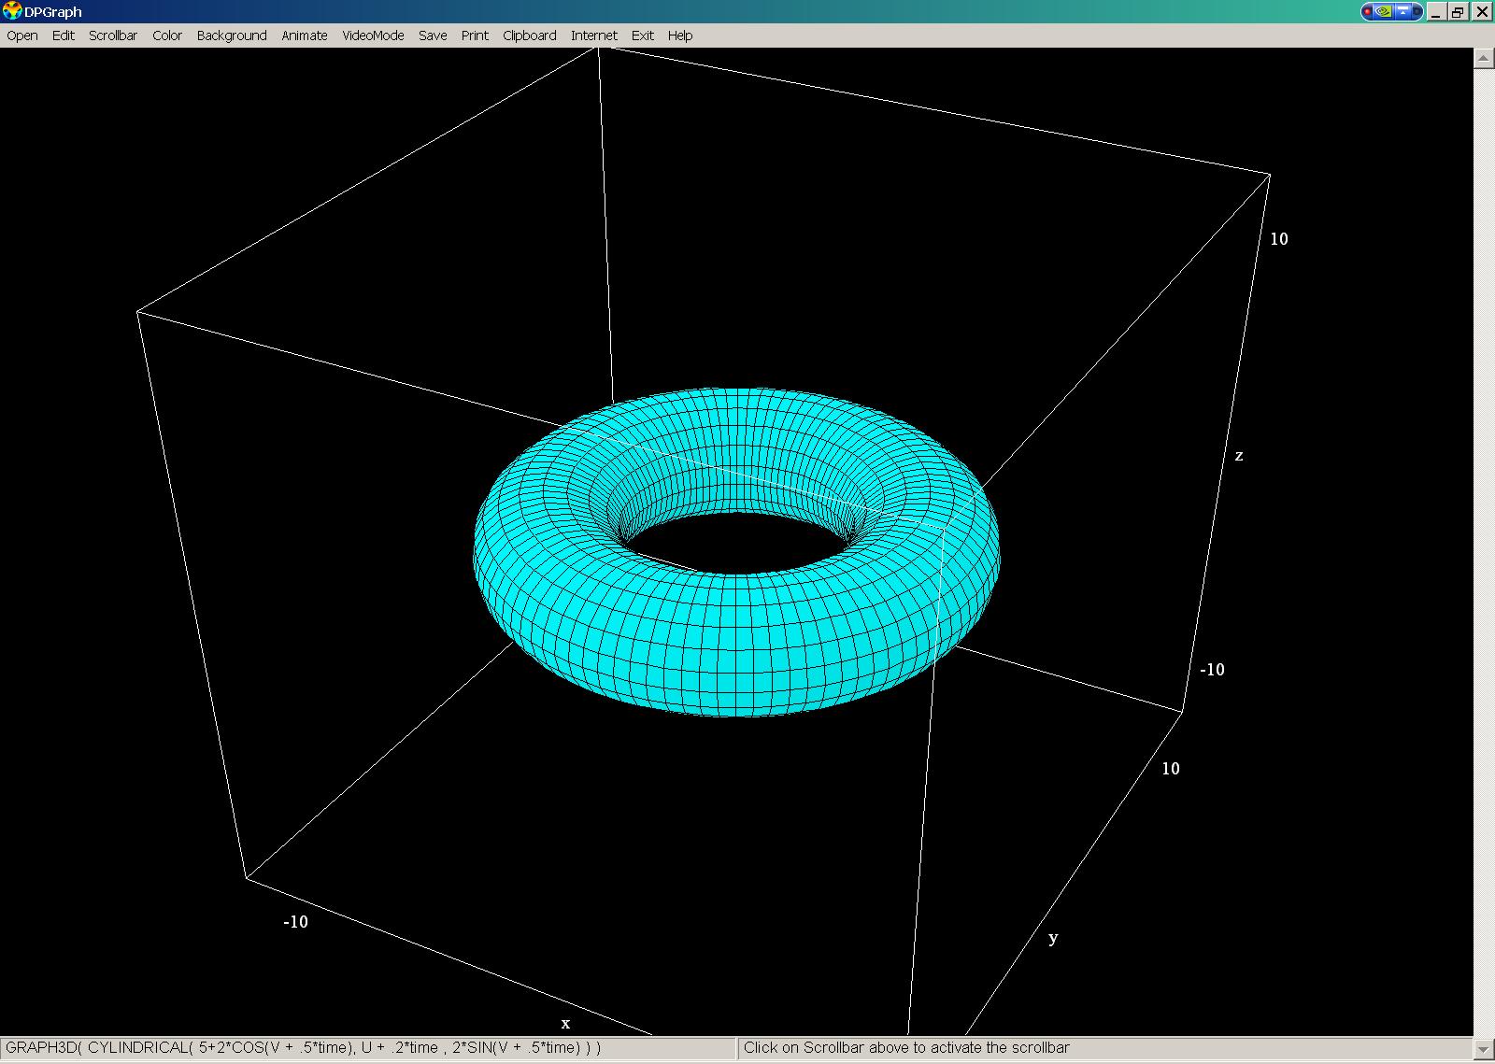Minimize the DPGraph window

[1436, 12]
